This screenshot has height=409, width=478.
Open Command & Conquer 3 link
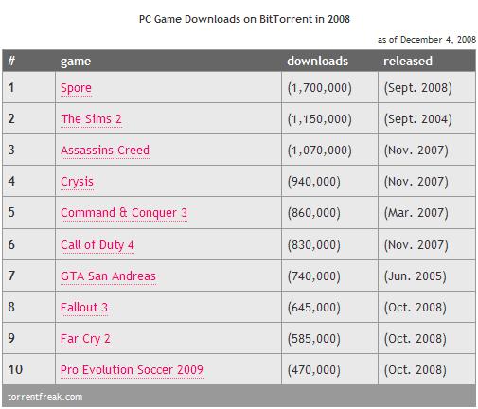(124, 213)
